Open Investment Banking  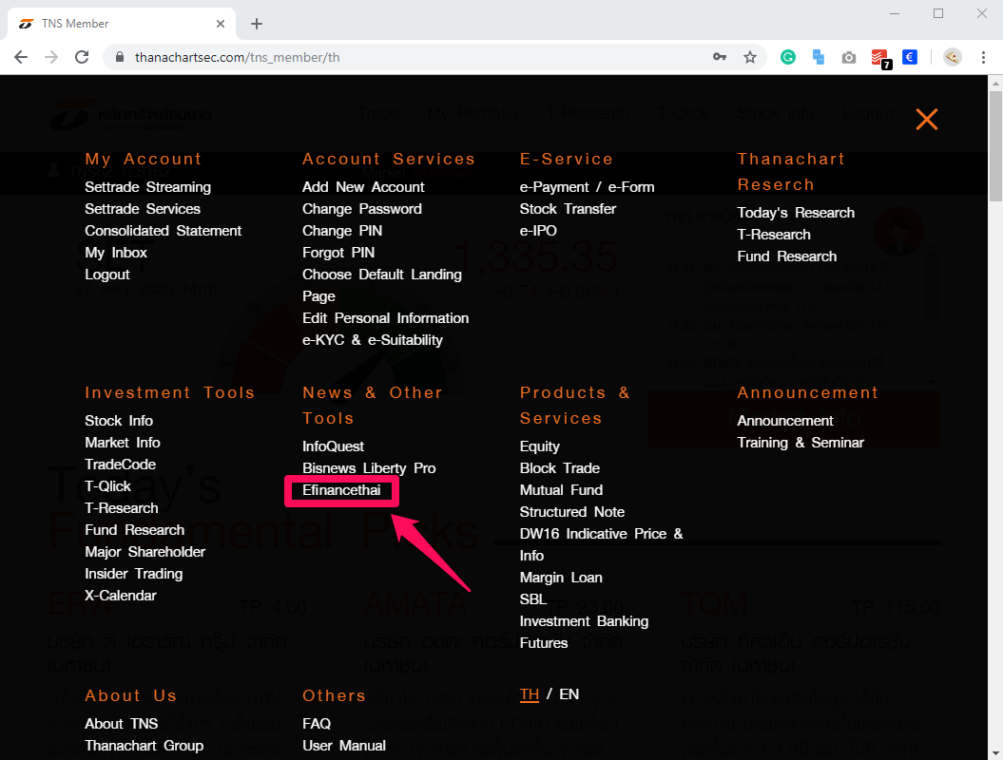click(584, 621)
